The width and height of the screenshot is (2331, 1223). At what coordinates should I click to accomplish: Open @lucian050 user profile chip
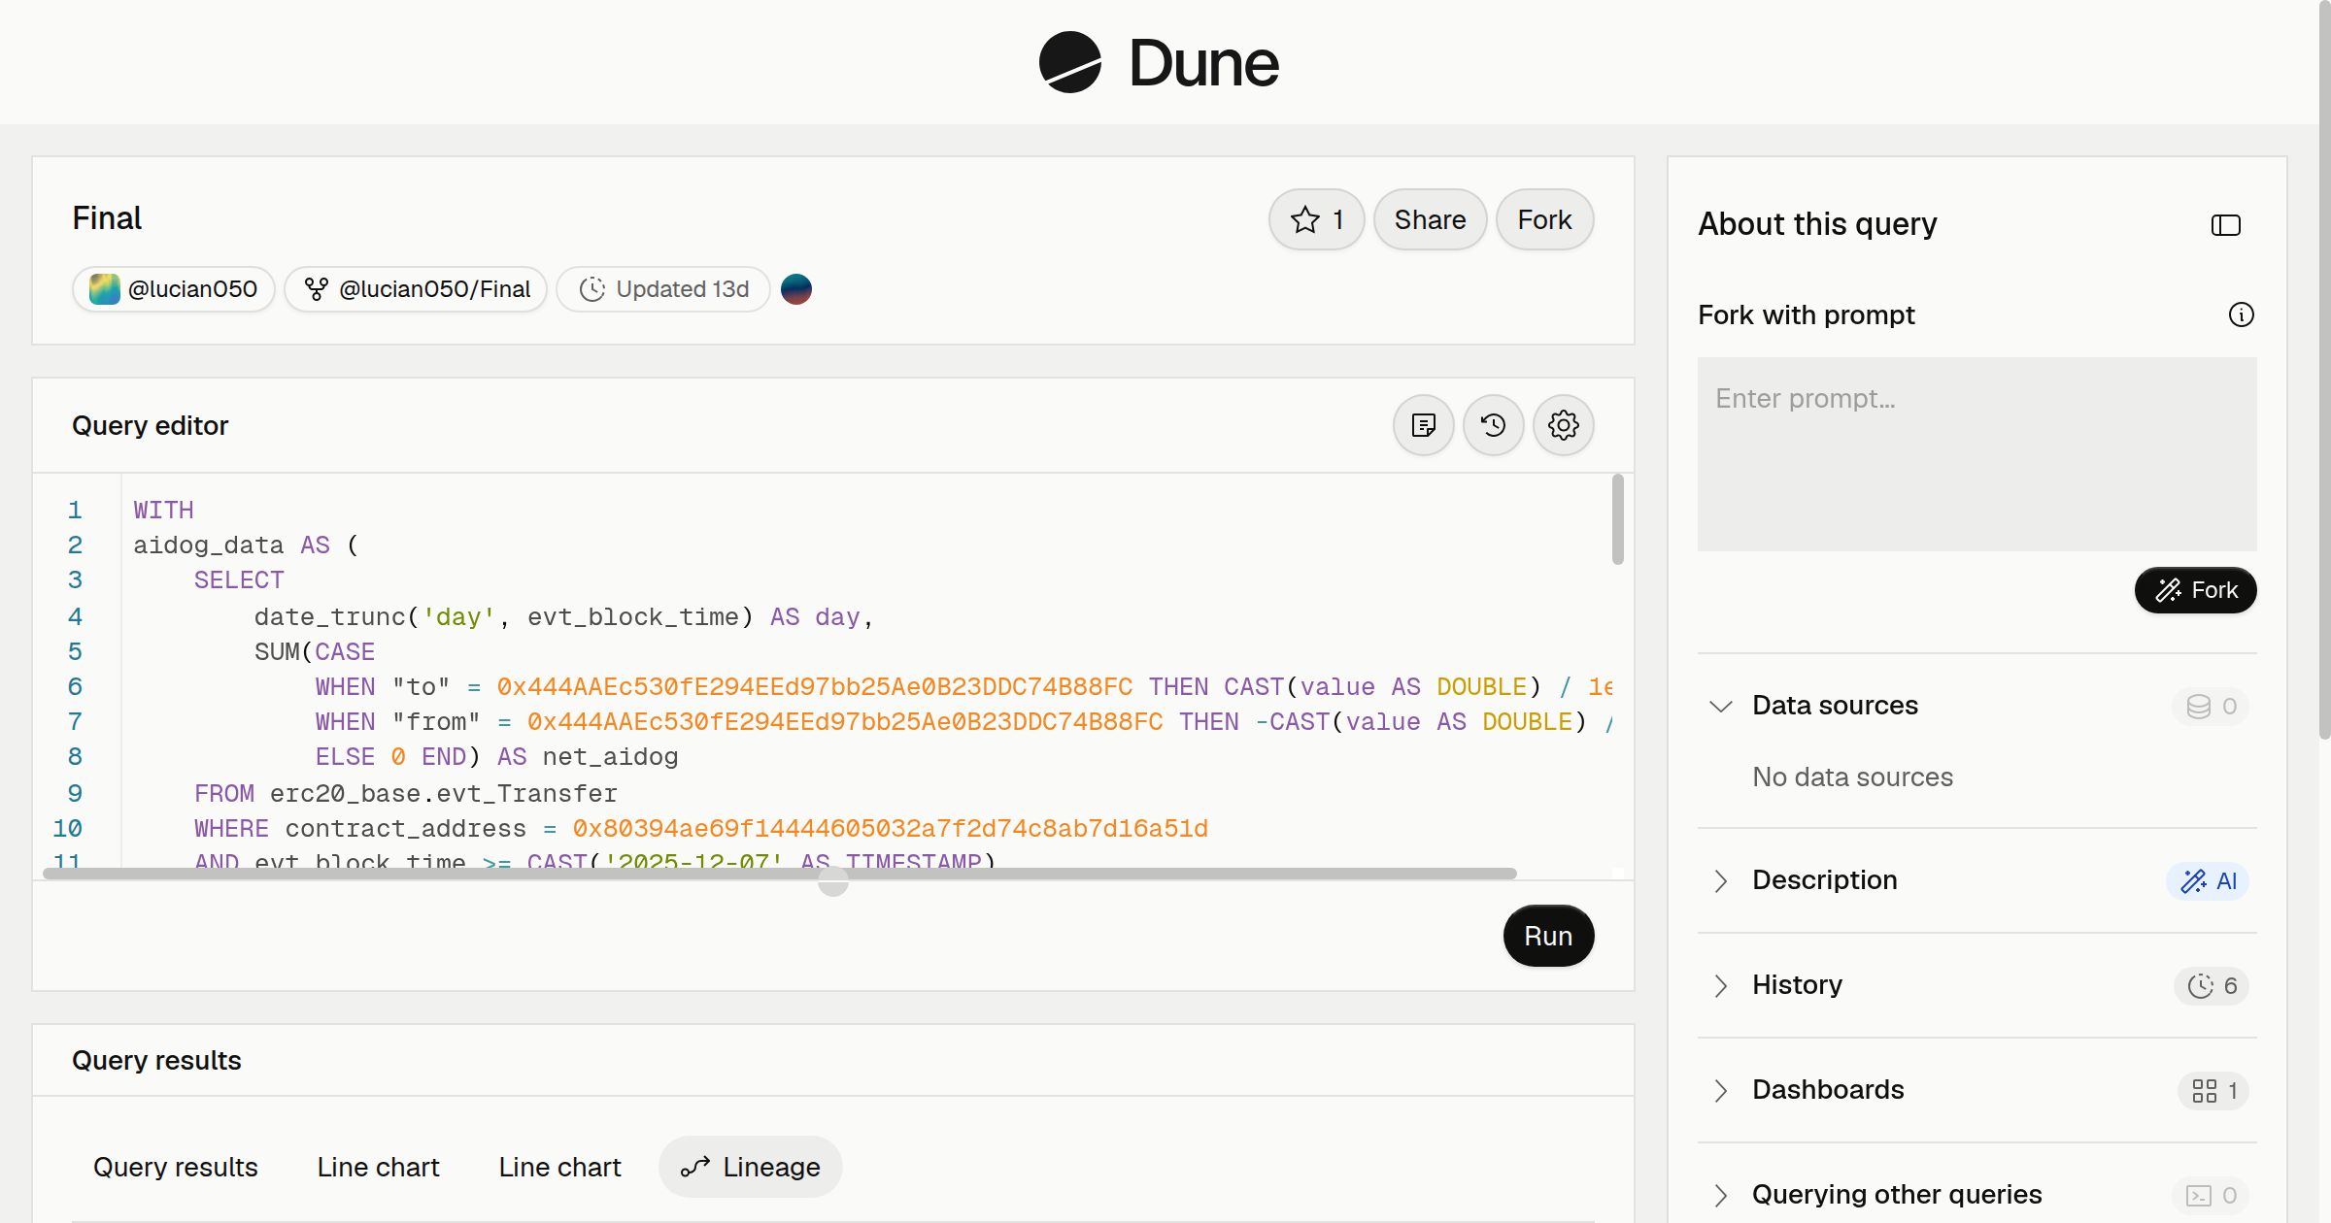pos(173,289)
